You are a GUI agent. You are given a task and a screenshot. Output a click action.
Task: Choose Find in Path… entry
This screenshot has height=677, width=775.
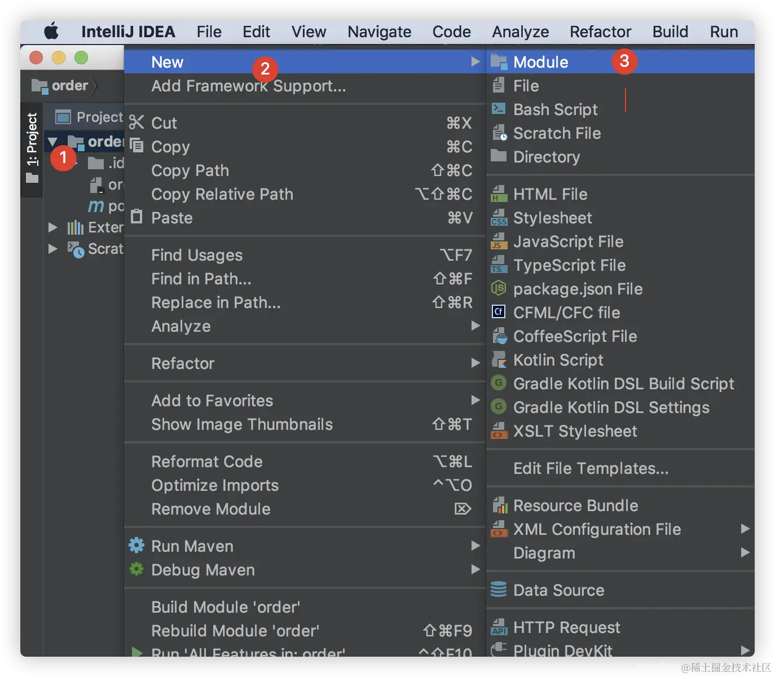point(305,279)
